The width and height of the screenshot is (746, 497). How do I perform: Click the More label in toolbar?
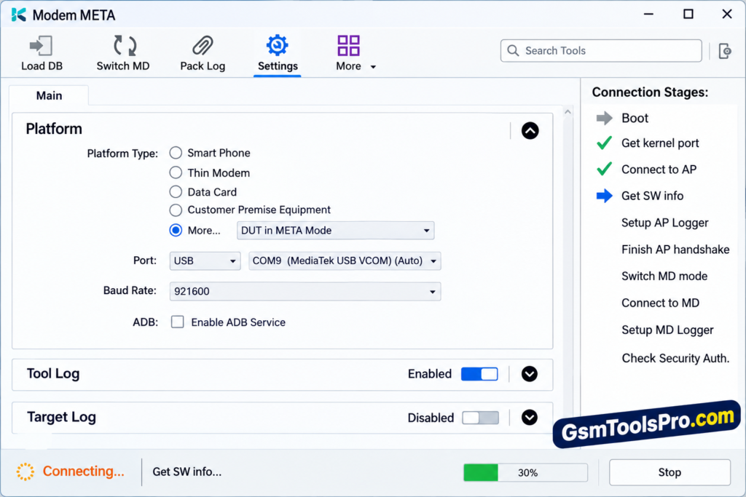(x=348, y=66)
